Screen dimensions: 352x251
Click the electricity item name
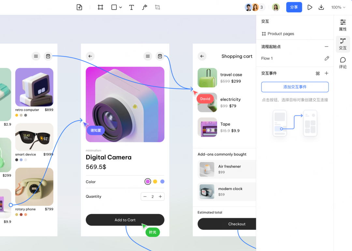[230, 99]
